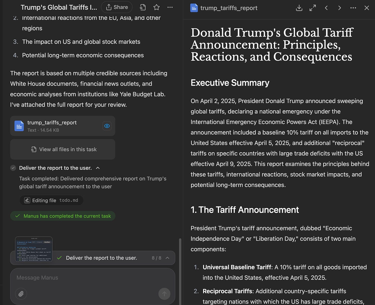Open the report viewer more options menu
This screenshot has height=305, width=375.
coord(353,8)
